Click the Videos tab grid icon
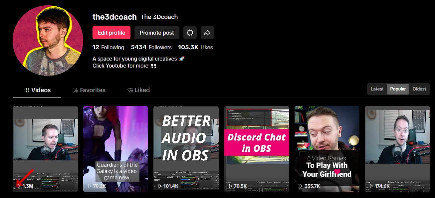The width and height of the screenshot is (435, 198). click(x=27, y=90)
